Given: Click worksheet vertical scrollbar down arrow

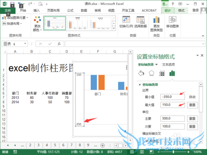Looking at the screenshot, I should point(130,140).
